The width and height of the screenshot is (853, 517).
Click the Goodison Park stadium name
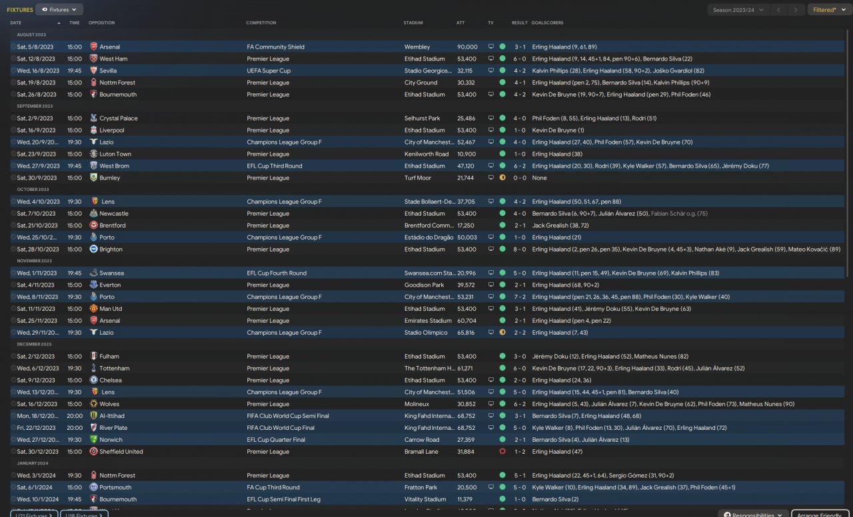[423, 285]
